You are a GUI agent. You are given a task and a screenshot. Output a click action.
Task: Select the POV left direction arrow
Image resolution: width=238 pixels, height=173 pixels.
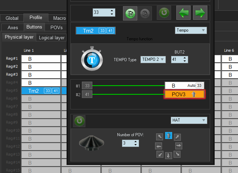click(159, 146)
